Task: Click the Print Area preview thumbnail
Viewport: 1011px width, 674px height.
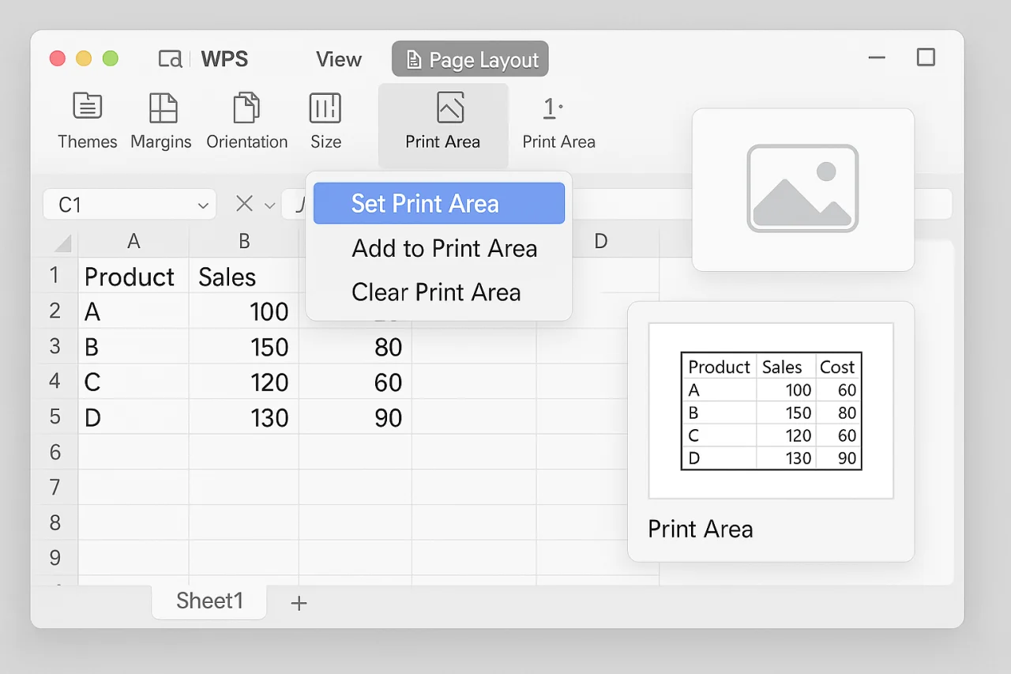Action: coord(771,411)
